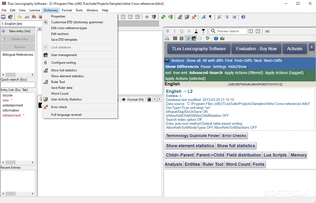The height and width of the screenshot is (203, 316).
Task: Toggle subscript formatting icon
Action: 203,31
